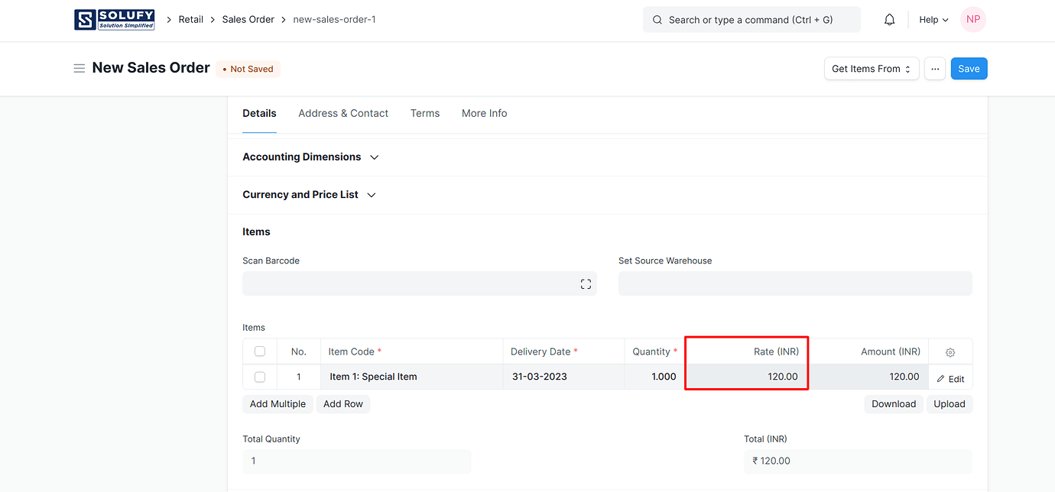Click the Quantity column header
The image size is (1055, 492).
655,352
